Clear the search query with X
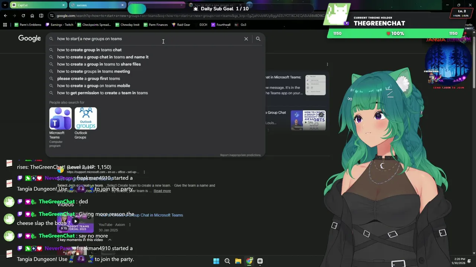The image size is (476, 267). pos(246,39)
